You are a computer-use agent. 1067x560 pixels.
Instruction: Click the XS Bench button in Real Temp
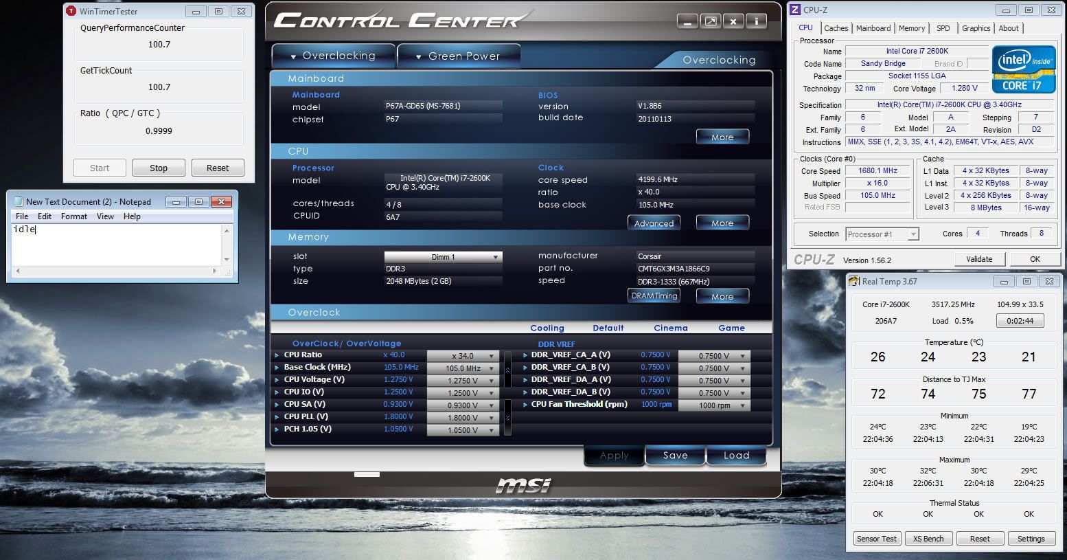click(928, 539)
